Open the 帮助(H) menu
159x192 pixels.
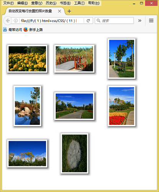click(x=94, y=3)
